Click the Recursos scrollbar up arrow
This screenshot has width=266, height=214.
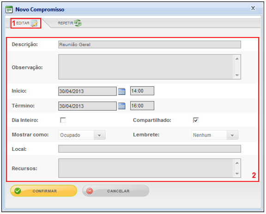pos(237,163)
